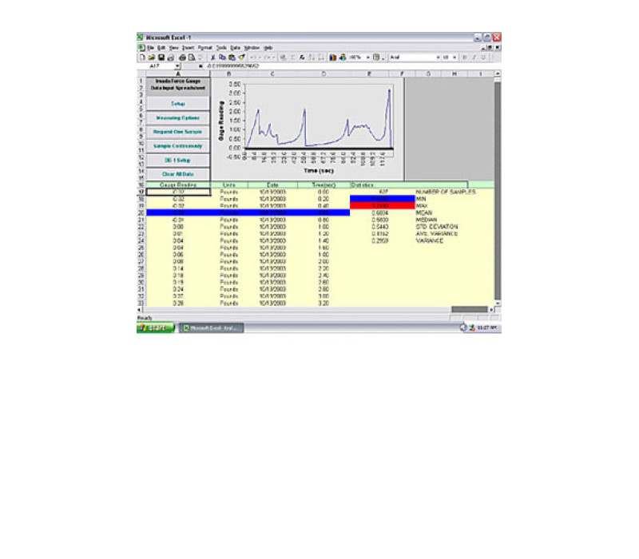Click the Time (sec) chart axis title
Image resolution: width=639 pixels, height=559 pixels.
319,171
